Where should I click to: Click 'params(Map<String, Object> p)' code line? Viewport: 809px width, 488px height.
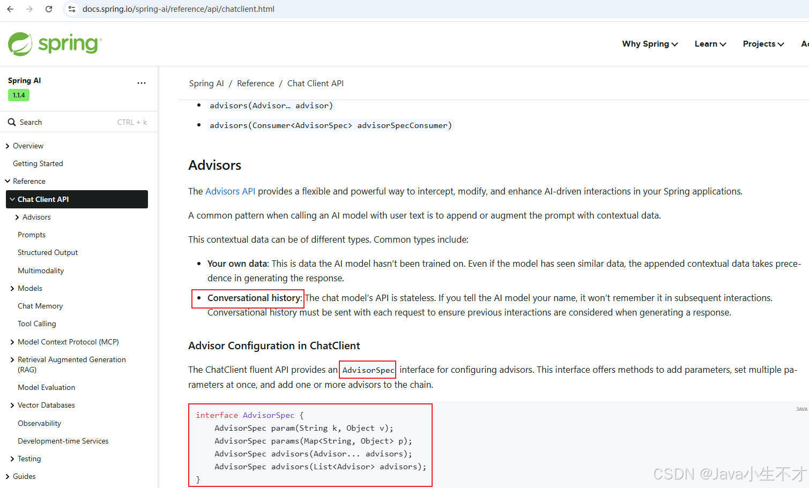pos(314,441)
